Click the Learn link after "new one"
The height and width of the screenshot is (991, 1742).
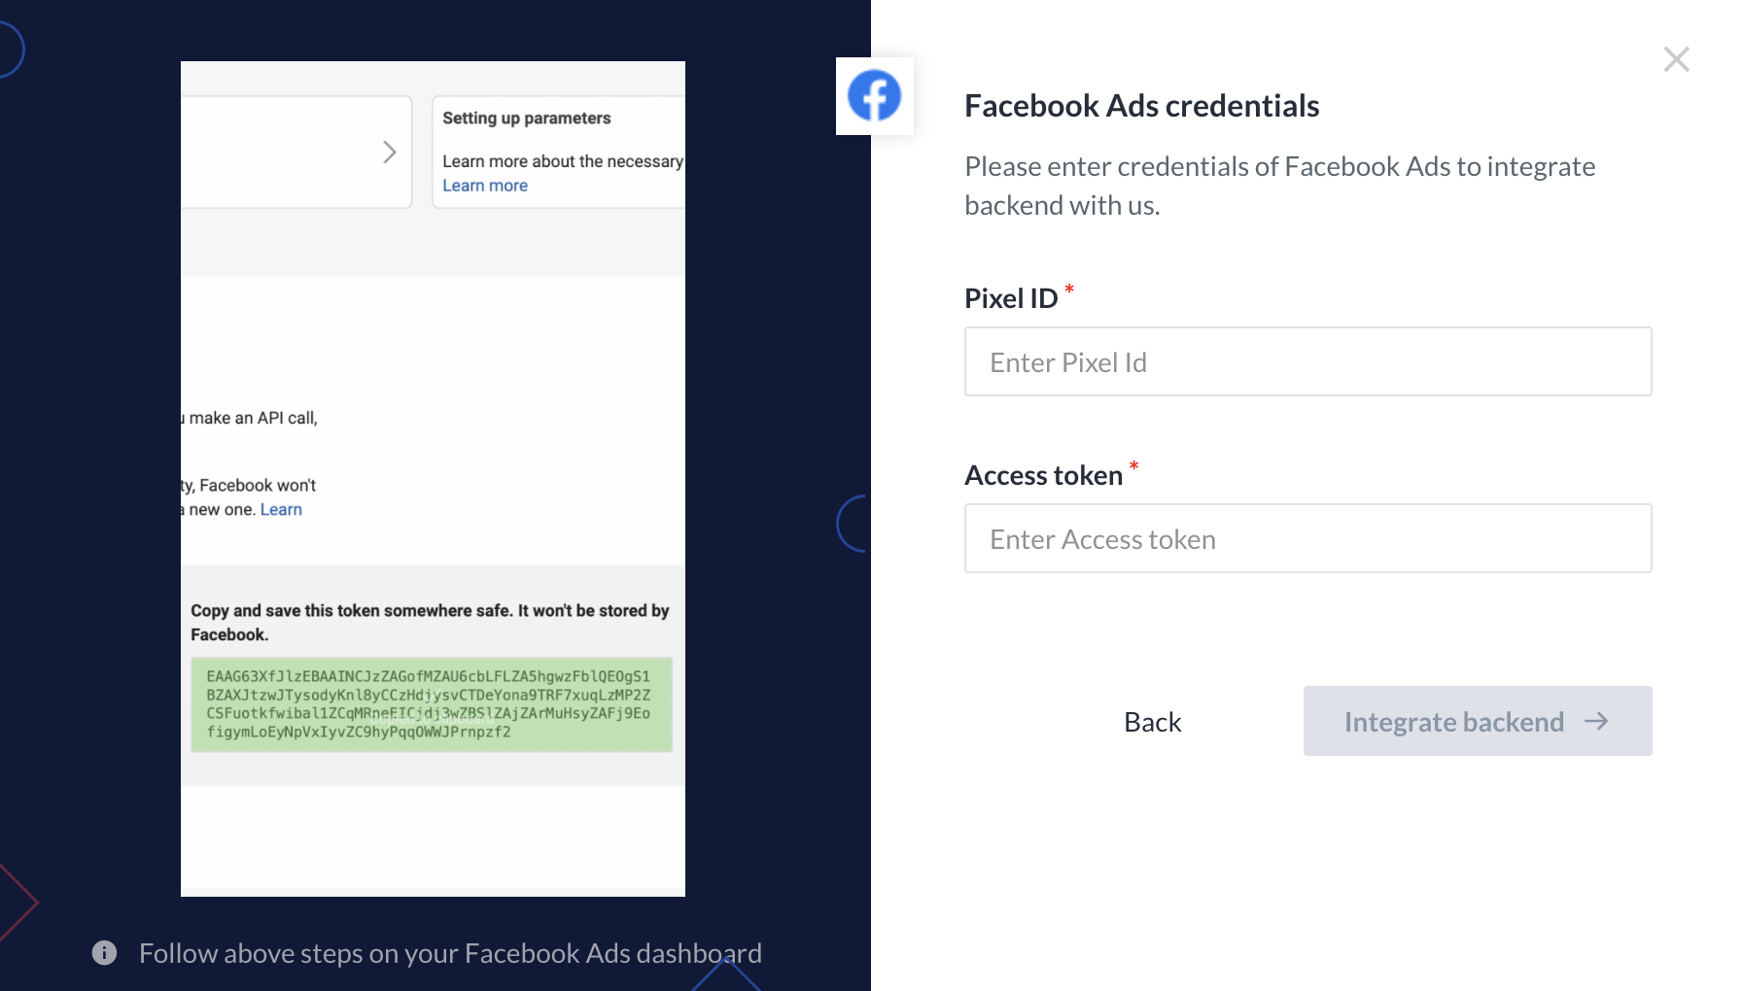(x=281, y=509)
